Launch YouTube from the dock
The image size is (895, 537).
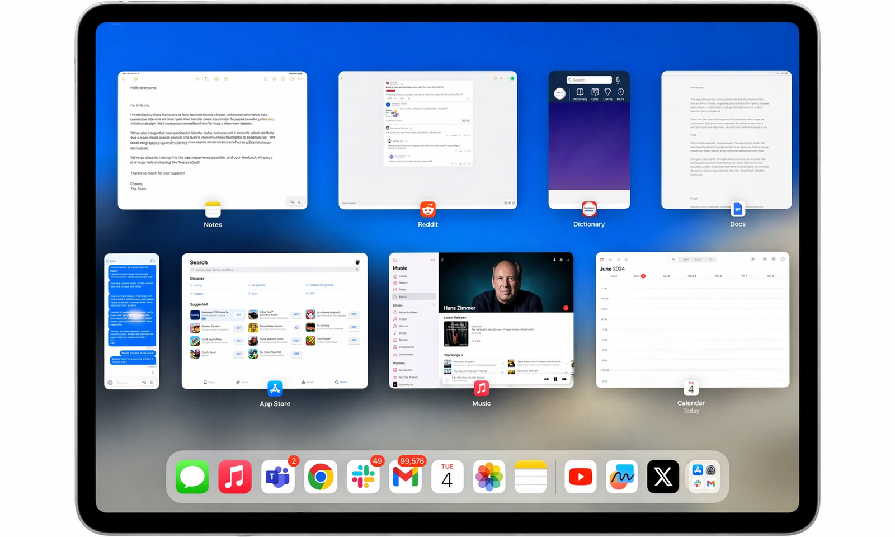581,477
